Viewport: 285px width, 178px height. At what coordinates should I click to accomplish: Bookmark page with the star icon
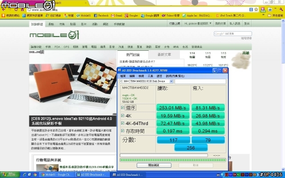pos(256,9)
